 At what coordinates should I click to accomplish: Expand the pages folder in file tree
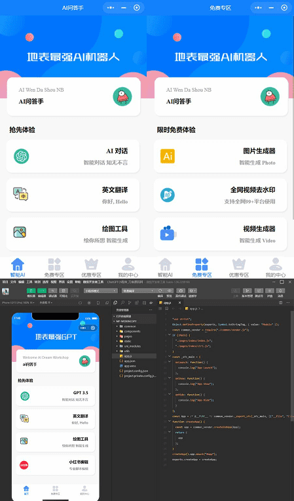coord(126,336)
